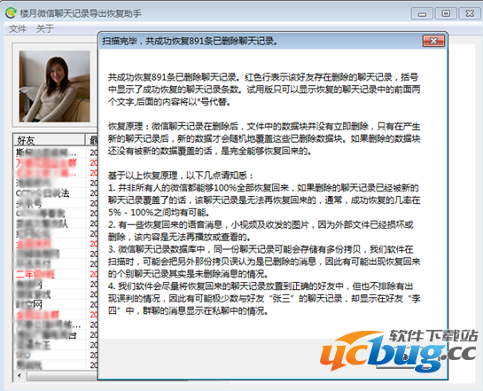Open the 文件 menu
Screen dimensions: 483x391
point(18,29)
